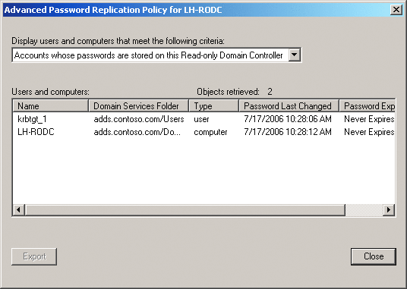
Task: Click the Password Expires column header
Action: (x=368, y=106)
